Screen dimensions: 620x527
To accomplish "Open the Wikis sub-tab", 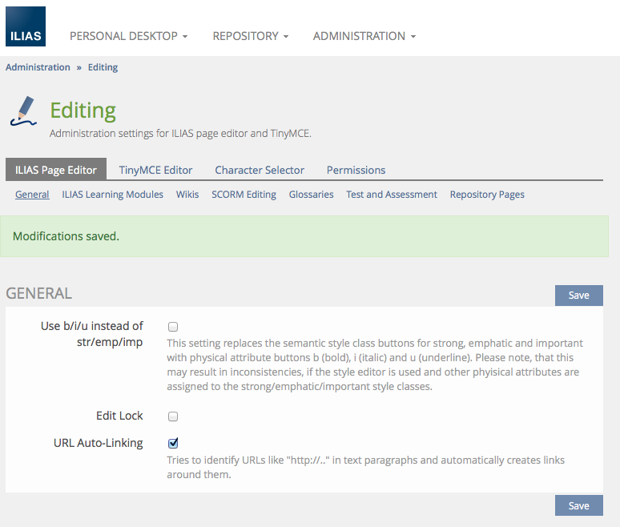I will tap(187, 195).
